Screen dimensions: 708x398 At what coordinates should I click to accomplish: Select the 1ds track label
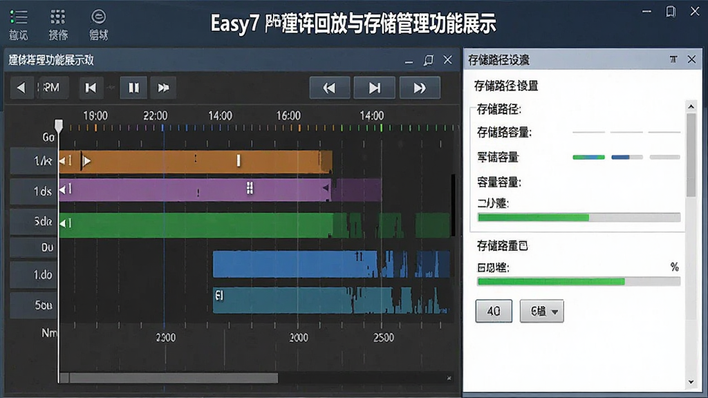point(35,191)
